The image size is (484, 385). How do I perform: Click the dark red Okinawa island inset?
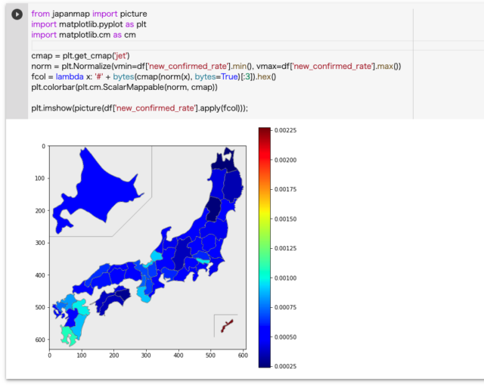click(227, 326)
